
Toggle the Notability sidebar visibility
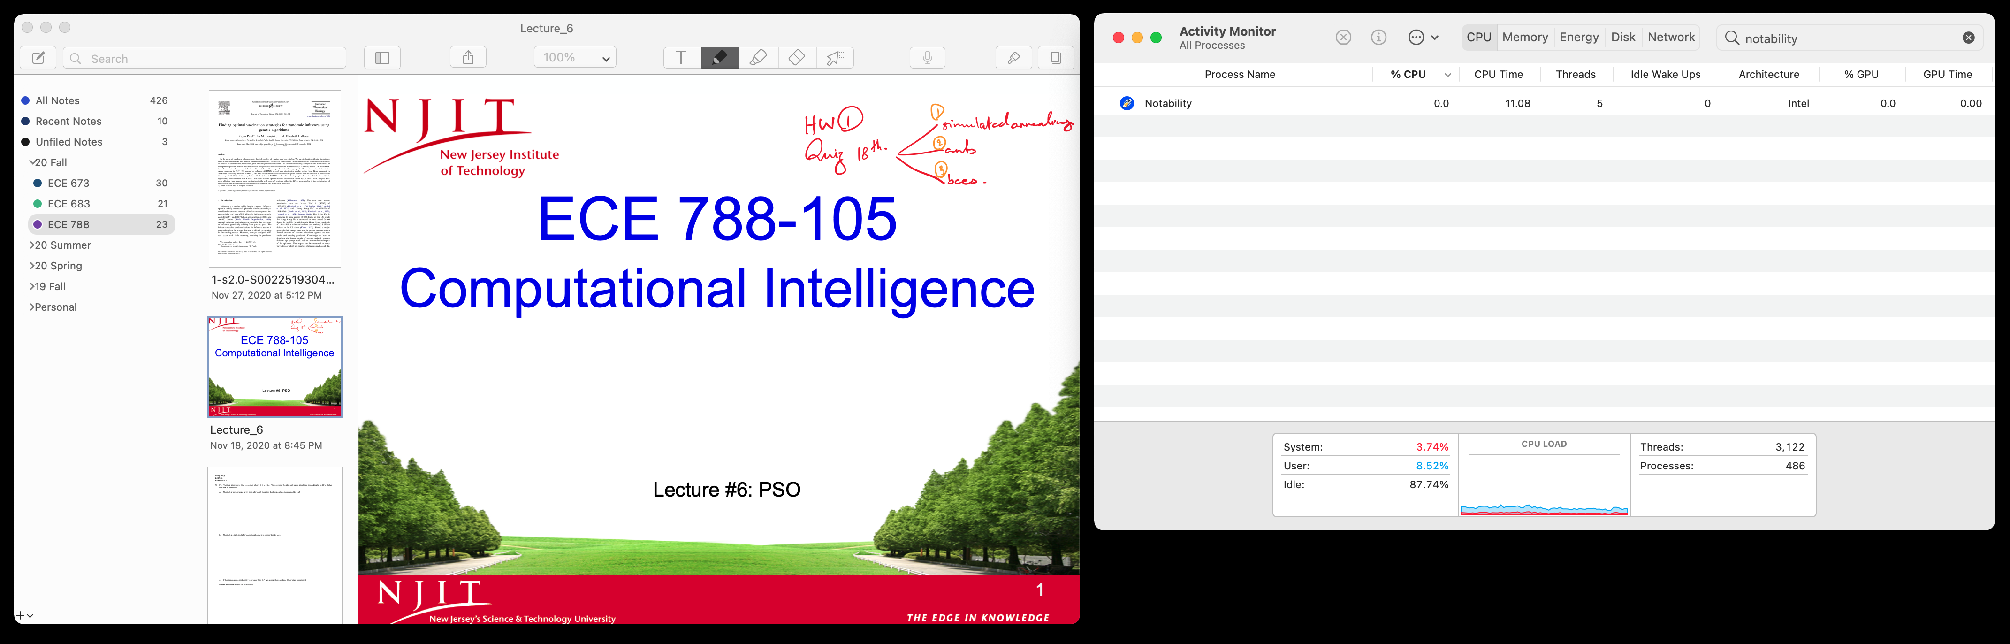pos(381,57)
